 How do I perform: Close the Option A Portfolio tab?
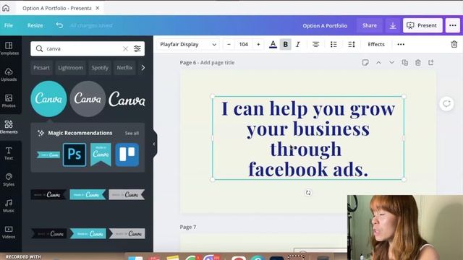98,8
